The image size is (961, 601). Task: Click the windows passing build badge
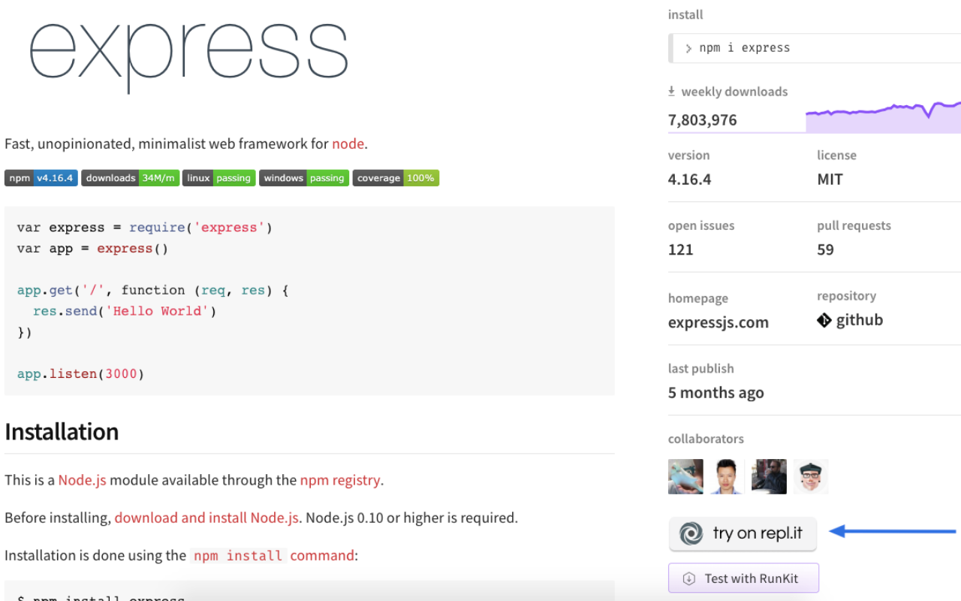pyautogui.click(x=303, y=178)
